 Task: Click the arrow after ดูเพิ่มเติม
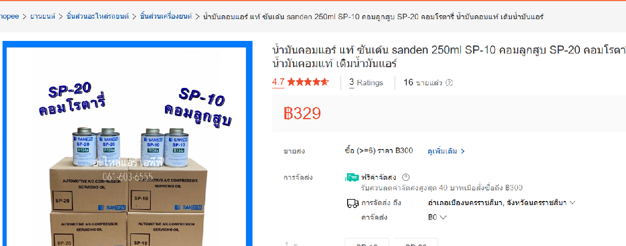[463, 151]
